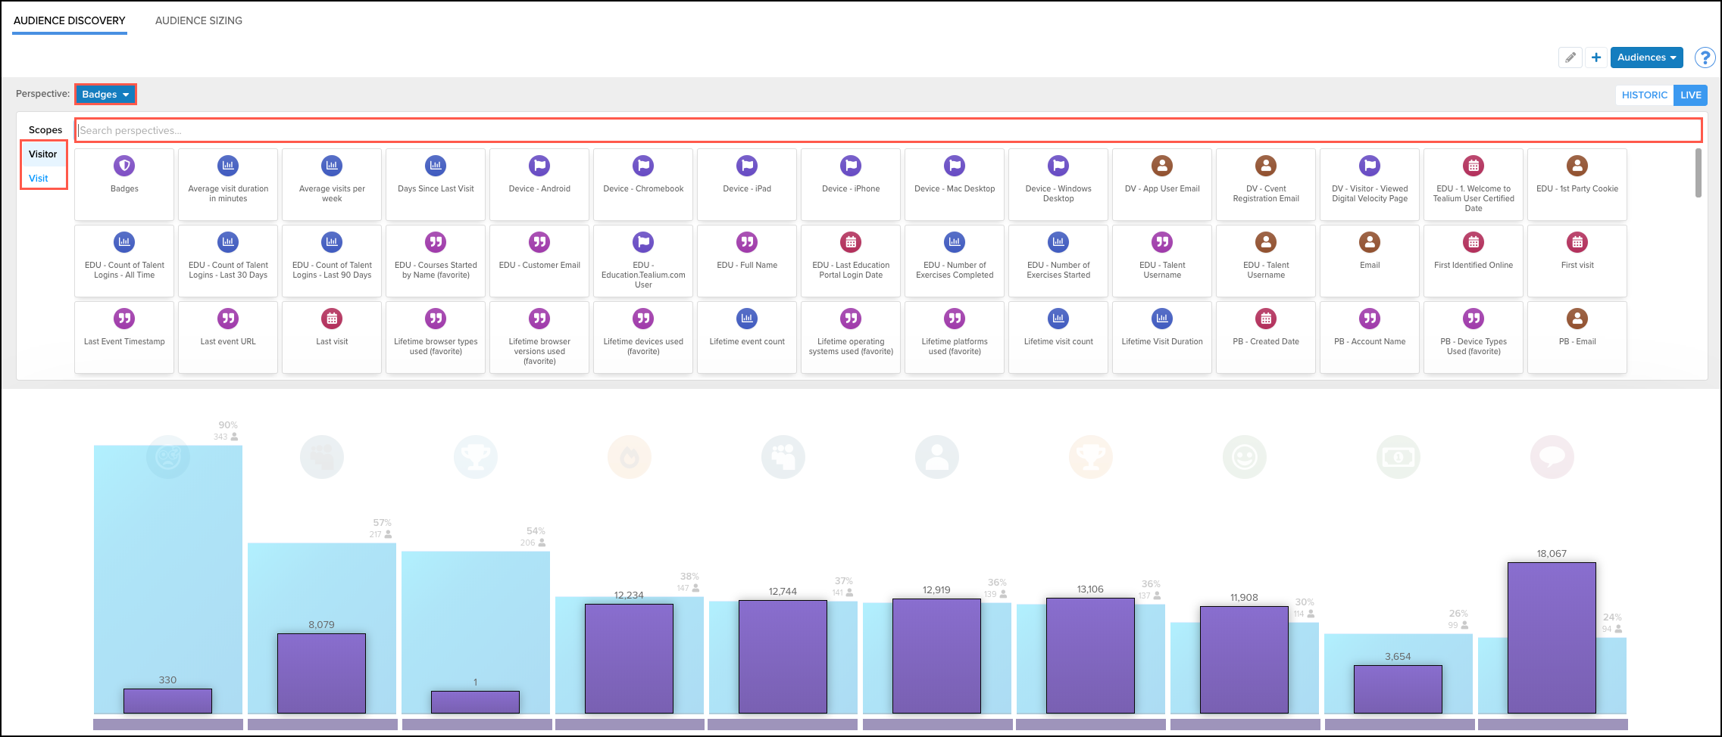Click the pencil edit icon
The width and height of the screenshot is (1722, 737).
pos(1570,58)
